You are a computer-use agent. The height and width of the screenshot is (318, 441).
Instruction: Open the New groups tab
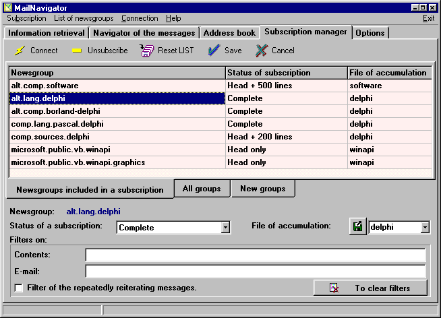[x=262, y=189]
